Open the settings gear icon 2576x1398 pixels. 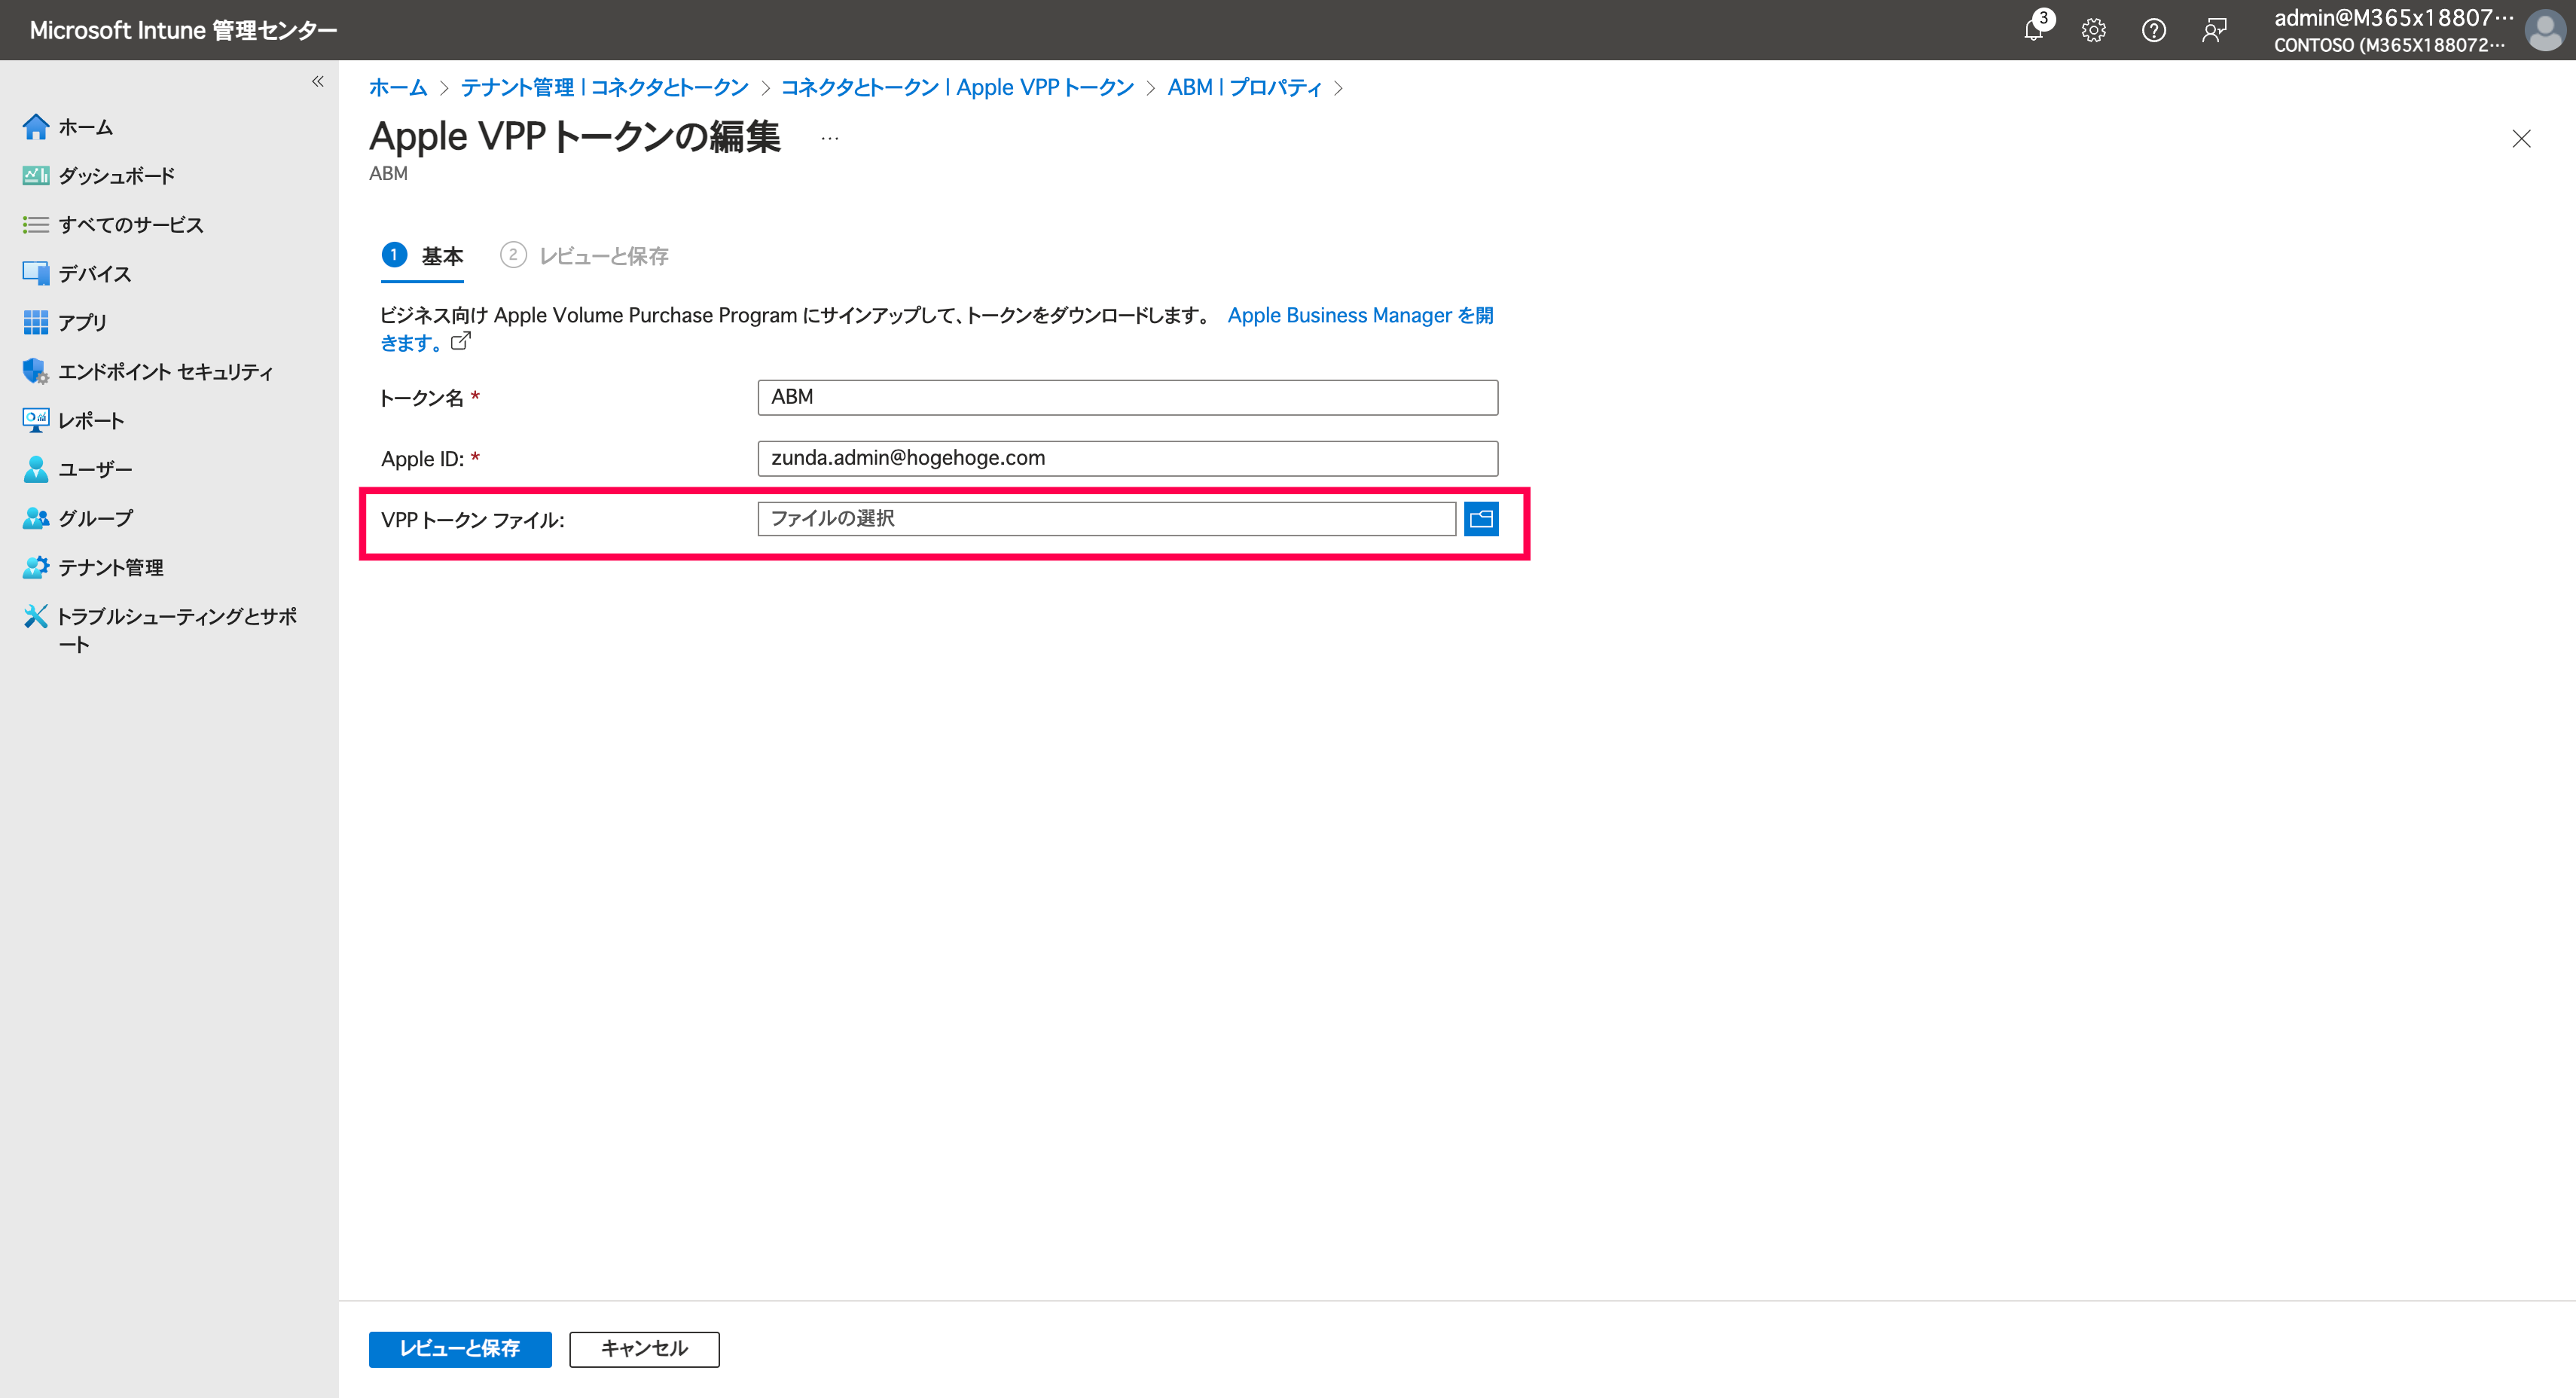2093,30
